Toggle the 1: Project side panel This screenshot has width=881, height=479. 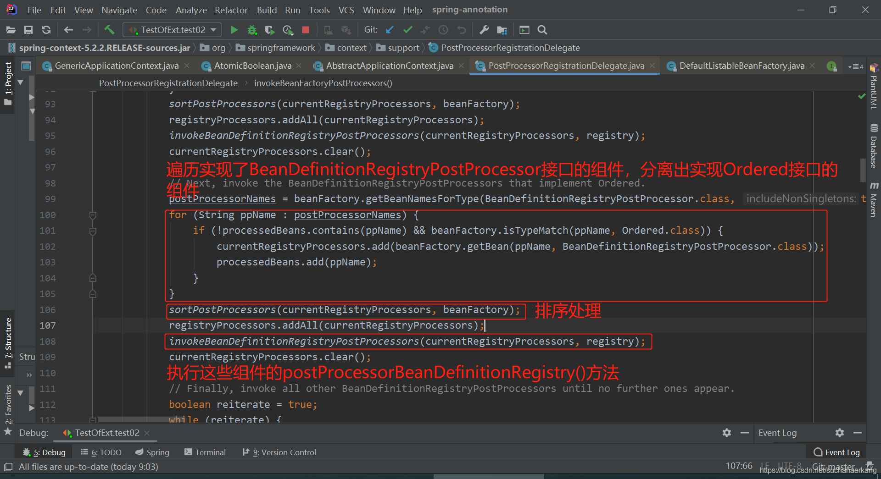tap(8, 84)
